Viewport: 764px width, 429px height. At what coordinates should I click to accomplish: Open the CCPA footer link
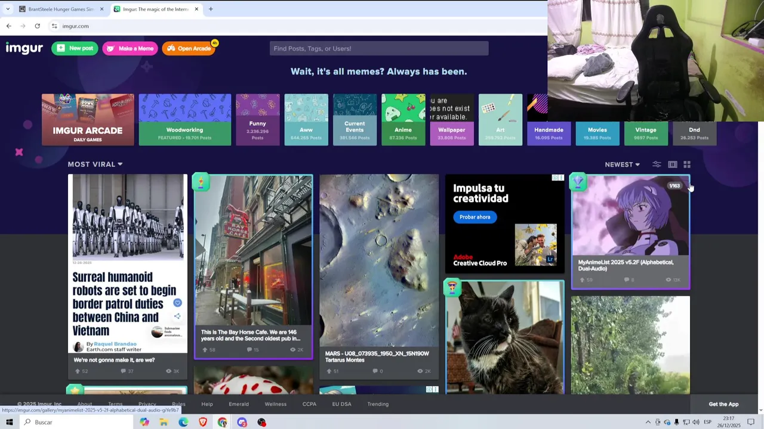(x=309, y=404)
